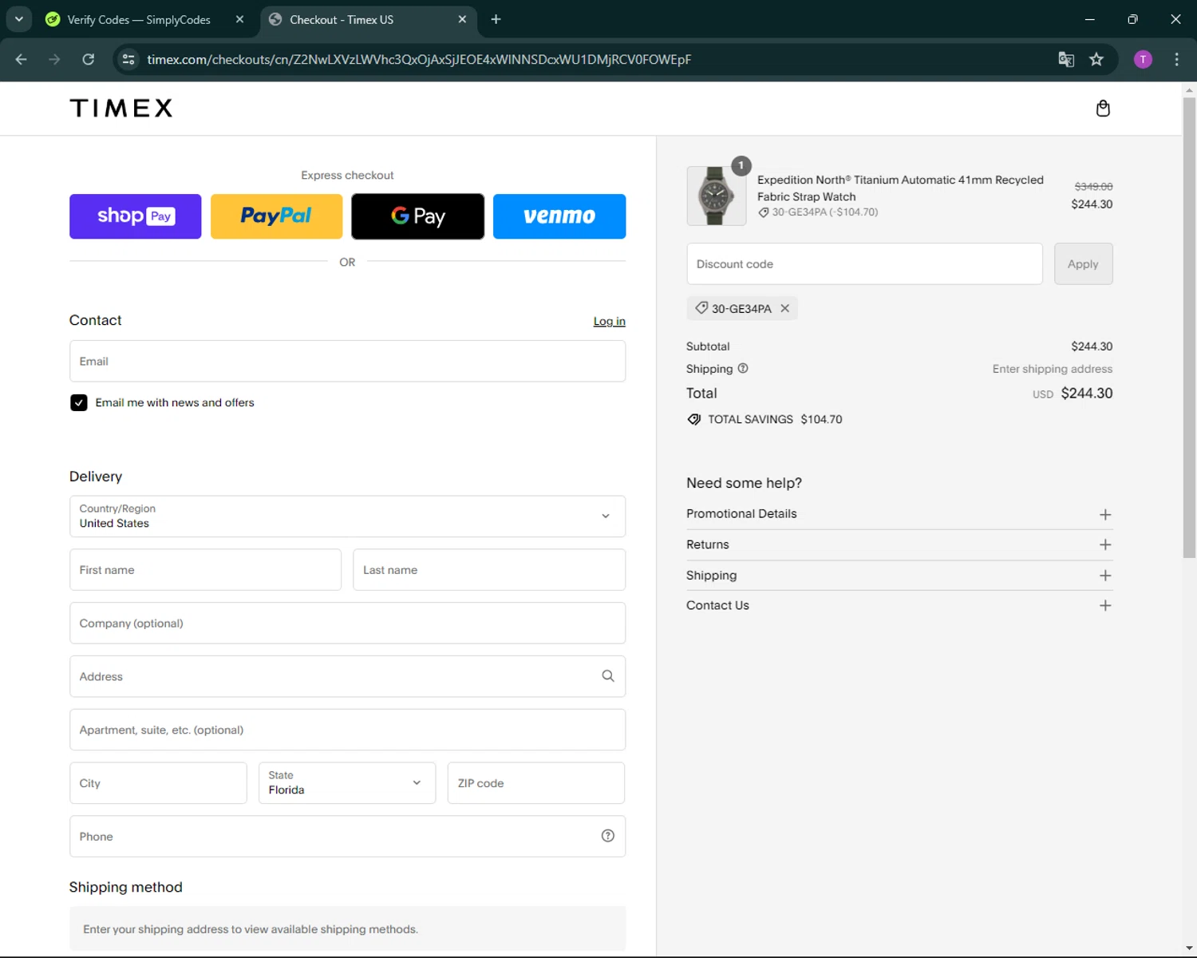This screenshot has height=958, width=1197.
Task: Click the Apartment, suite field
Action: (x=347, y=730)
